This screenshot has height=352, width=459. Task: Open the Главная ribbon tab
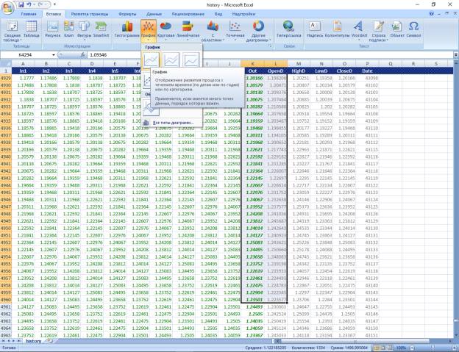point(28,14)
